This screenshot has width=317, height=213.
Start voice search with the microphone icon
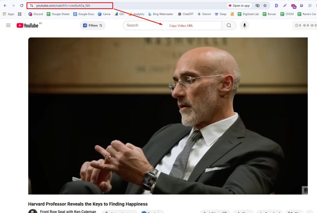245,25
